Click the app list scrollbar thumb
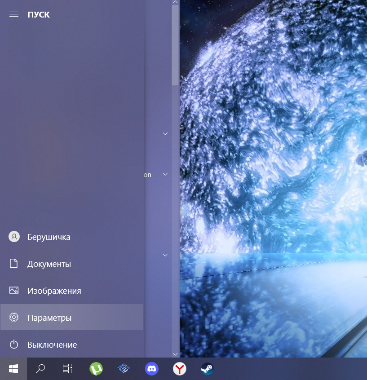 (x=175, y=45)
